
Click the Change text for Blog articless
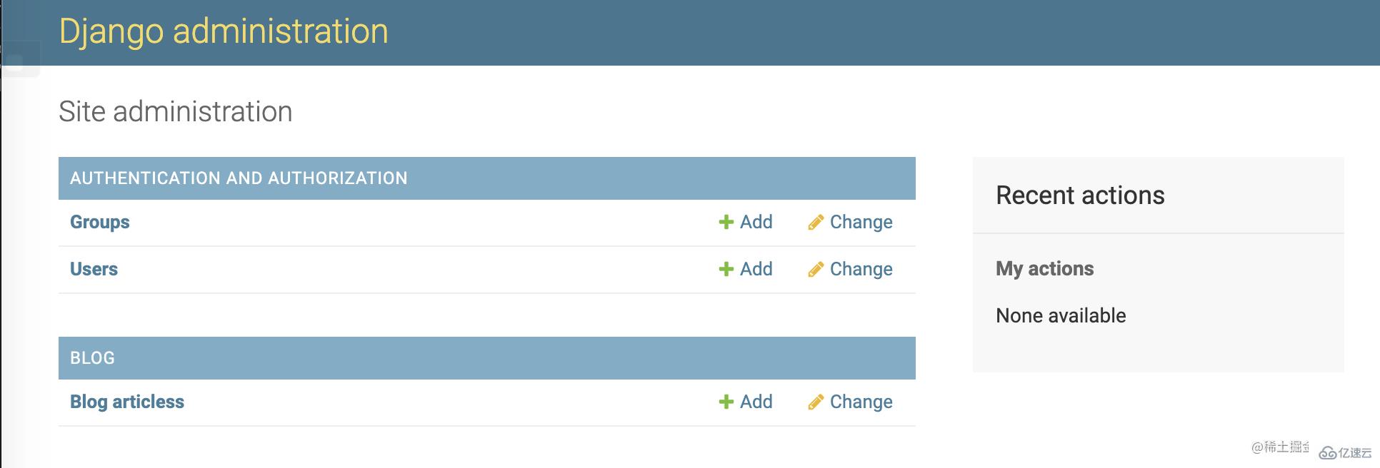[861, 402]
